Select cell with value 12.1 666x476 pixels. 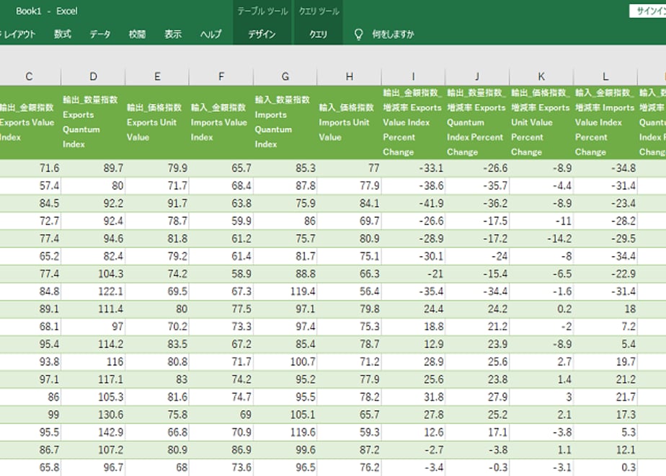tap(605, 451)
